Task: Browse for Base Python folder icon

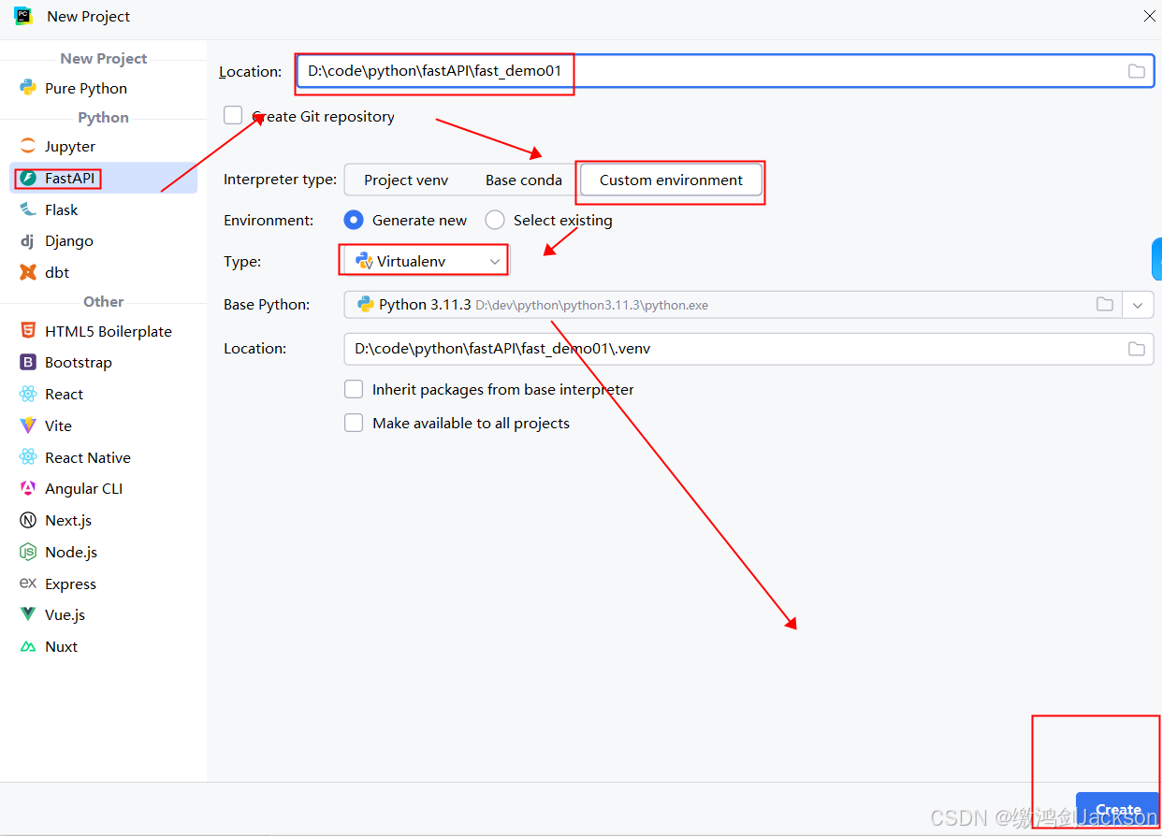Action: click(1105, 304)
